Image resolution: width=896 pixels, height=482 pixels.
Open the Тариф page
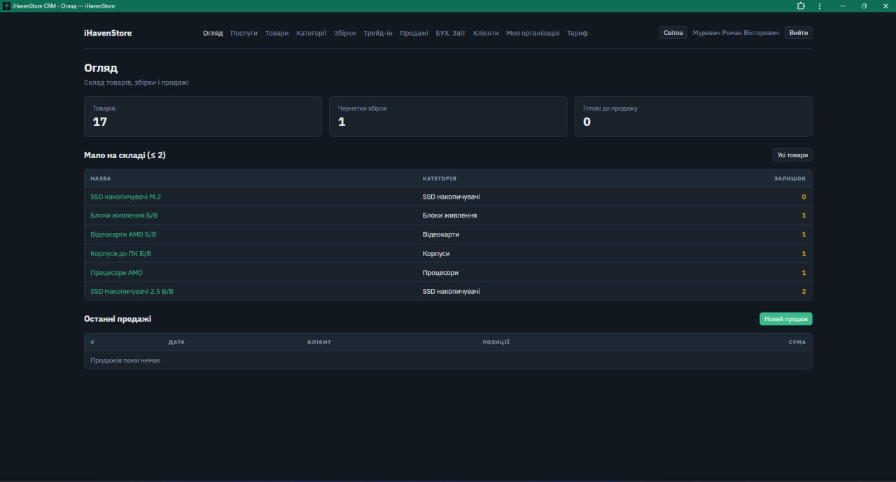[577, 33]
